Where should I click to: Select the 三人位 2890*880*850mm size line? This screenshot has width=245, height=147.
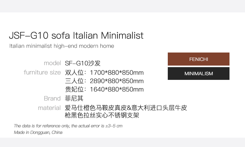pyautogui.click(x=104, y=81)
